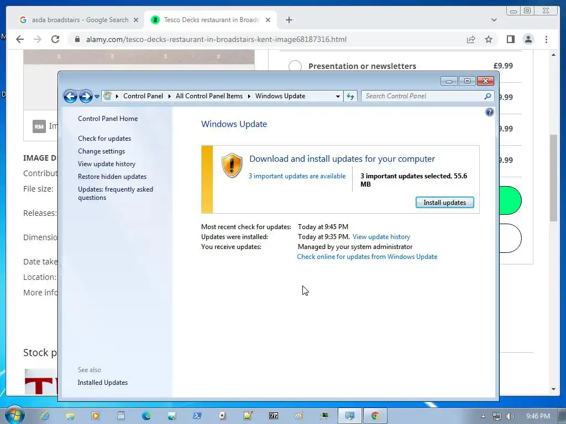
Task: Reload the alamy page
Action: tap(55, 39)
